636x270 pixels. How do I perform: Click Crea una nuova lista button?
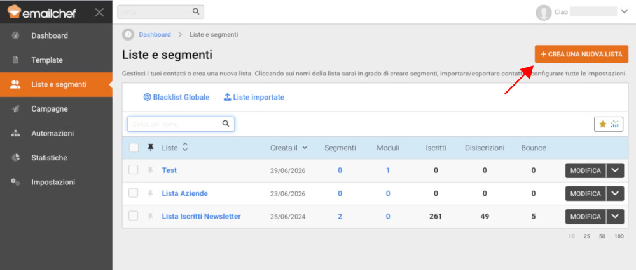581,54
